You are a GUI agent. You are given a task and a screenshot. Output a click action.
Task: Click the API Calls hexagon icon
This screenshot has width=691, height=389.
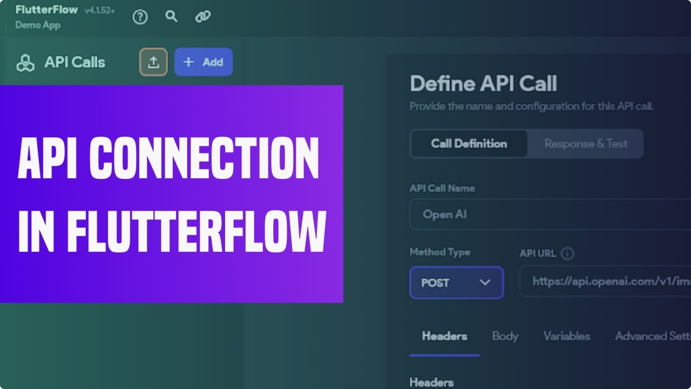coord(25,63)
